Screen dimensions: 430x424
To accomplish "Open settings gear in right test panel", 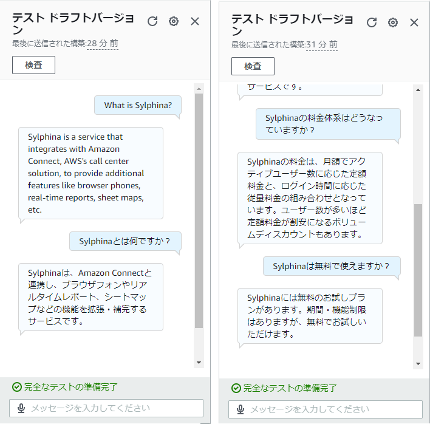I will click(393, 22).
